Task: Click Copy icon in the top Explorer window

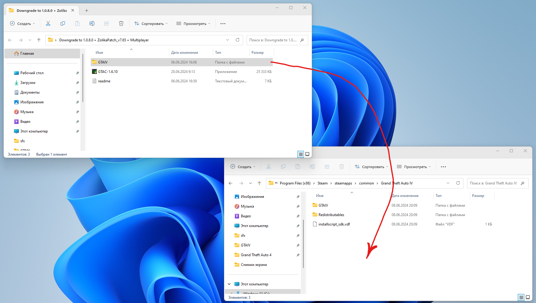Action: 63,23
